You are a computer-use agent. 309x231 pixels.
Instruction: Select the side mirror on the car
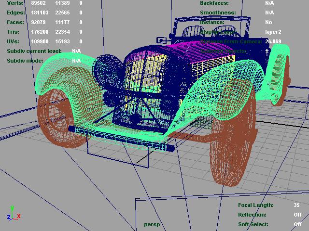tap(162, 40)
